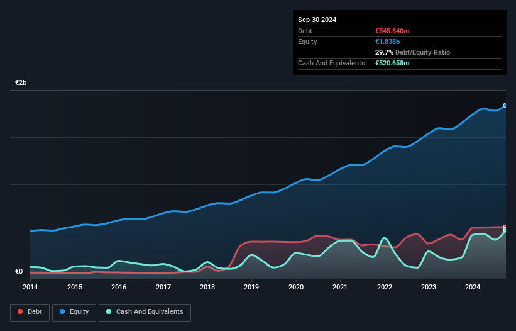Click the 2015 x-axis label
The image size is (516, 331).
75,287
